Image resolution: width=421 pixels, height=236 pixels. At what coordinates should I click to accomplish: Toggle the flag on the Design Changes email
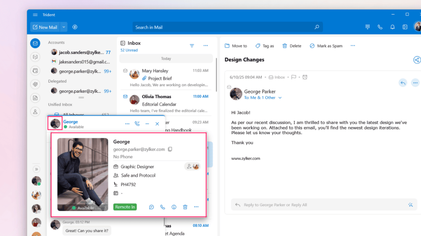(x=294, y=77)
